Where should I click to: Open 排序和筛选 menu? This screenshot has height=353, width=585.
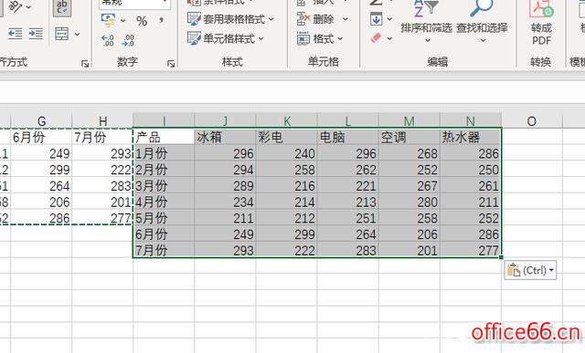426,22
